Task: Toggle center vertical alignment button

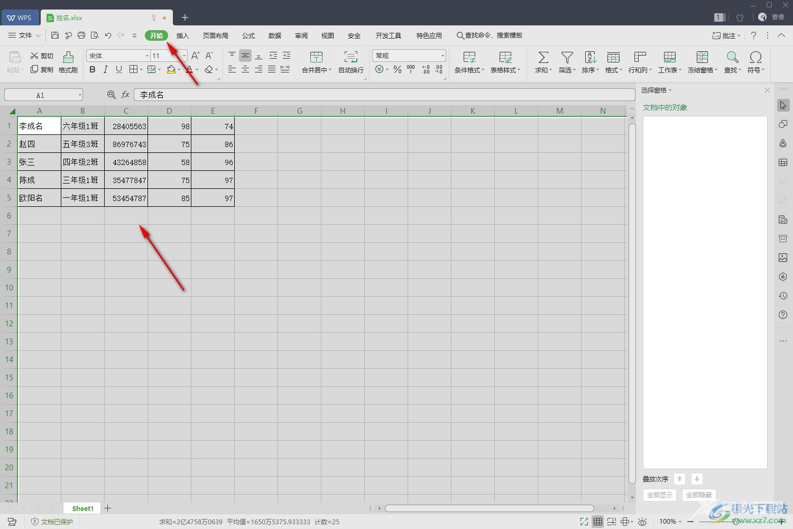Action: pos(245,56)
